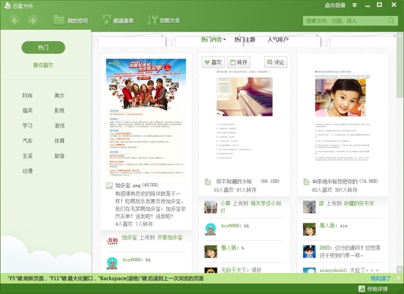404x294 pixels.
Task: Click the vertical scrollbar thumb
Action: tap(400, 68)
